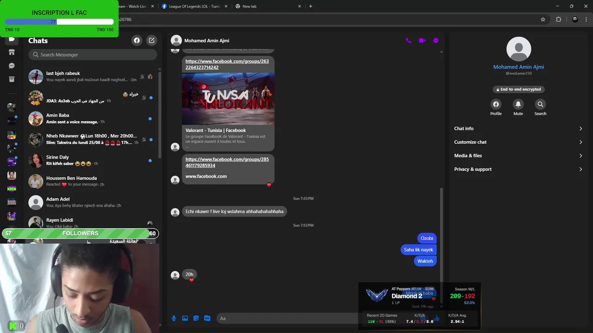The width and height of the screenshot is (593, 333).
Task: Select the Ozobi message bubble
Action: (427, 238)
